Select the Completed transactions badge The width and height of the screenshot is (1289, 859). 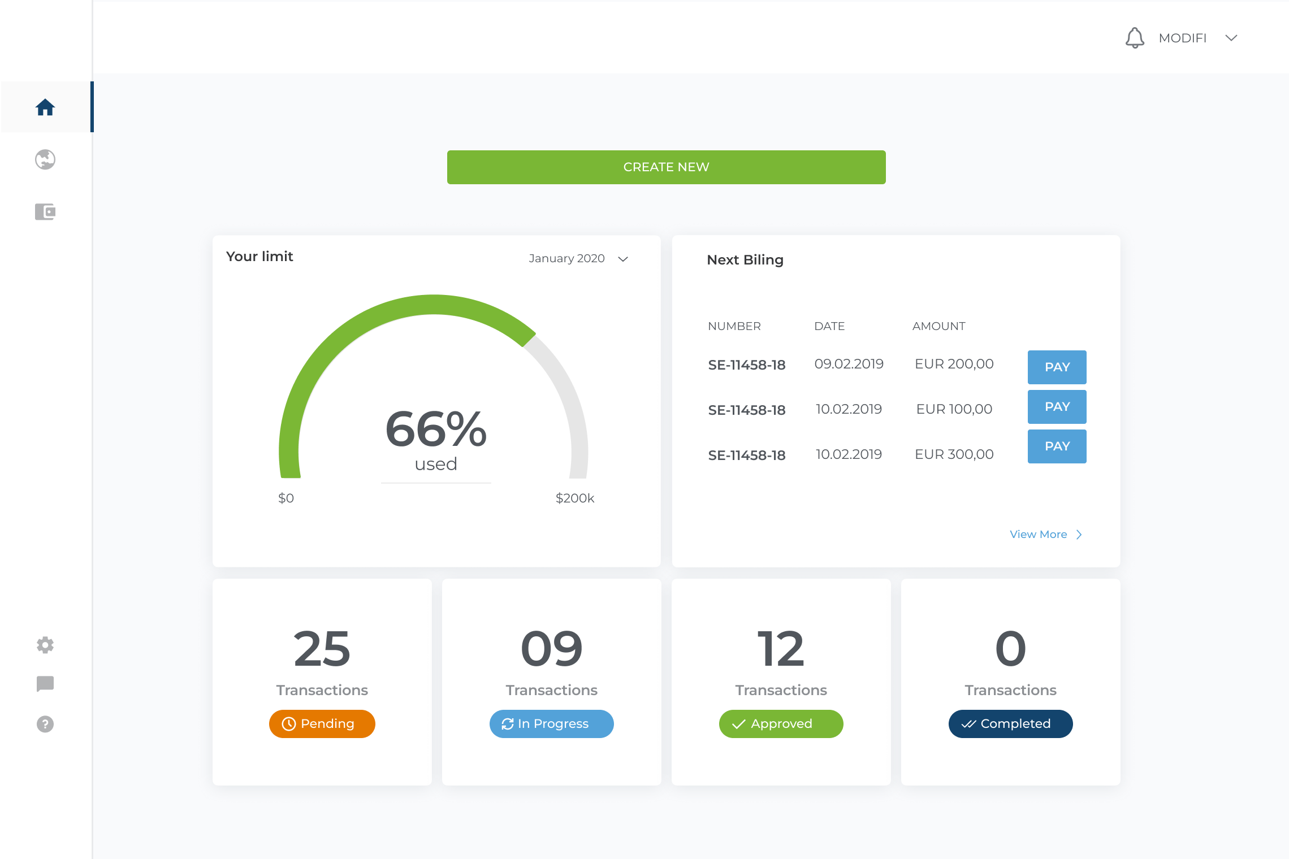pos(1010,724)
